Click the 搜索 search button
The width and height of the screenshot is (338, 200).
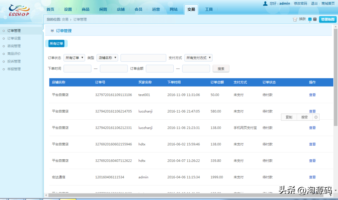click(x=221, y=68)
